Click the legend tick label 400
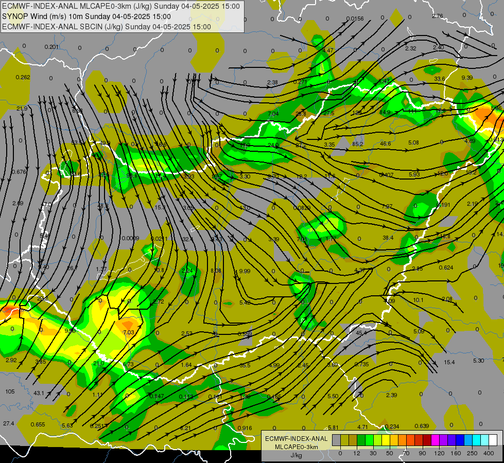 (489, 453)
